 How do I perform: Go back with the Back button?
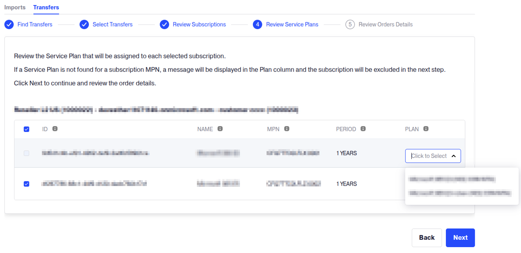(x=427, y=238)
